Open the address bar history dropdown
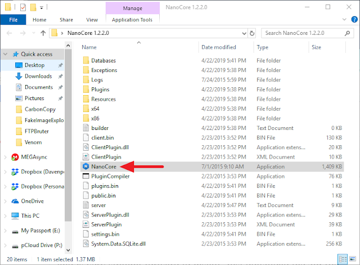 point(244,33)
